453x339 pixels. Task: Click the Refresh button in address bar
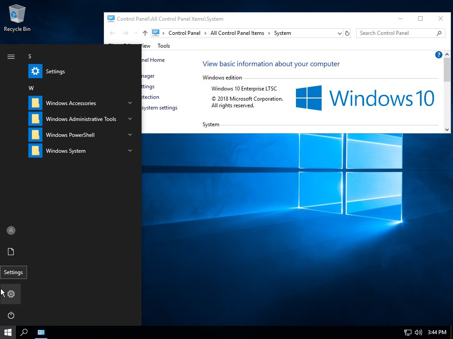click(x=347, y=33)
